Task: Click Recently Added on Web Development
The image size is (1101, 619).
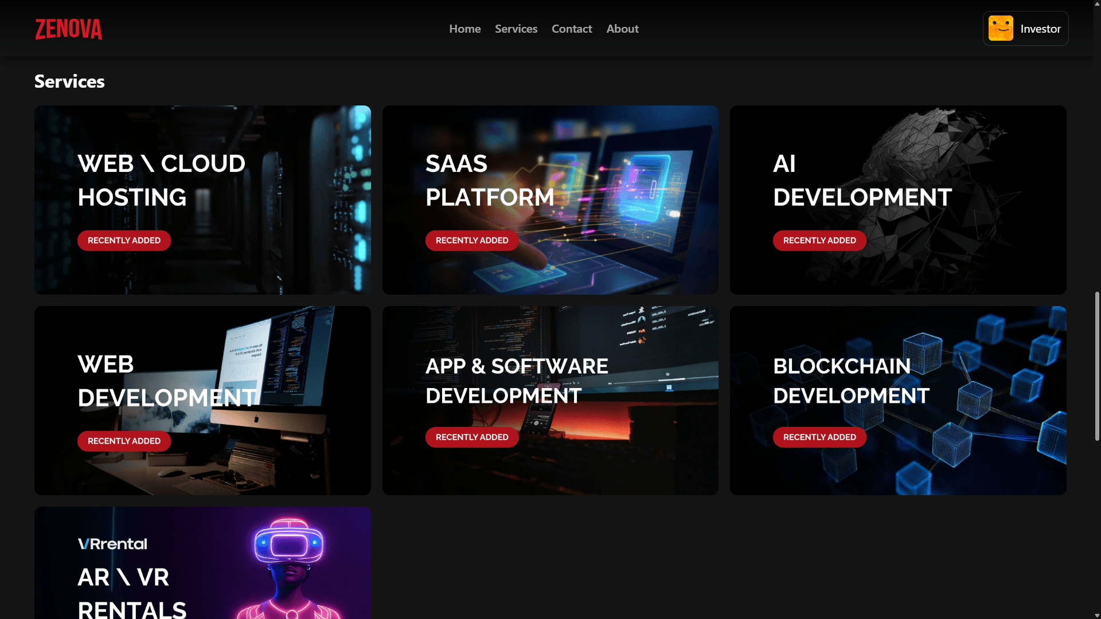Action: tap(124, 441)
